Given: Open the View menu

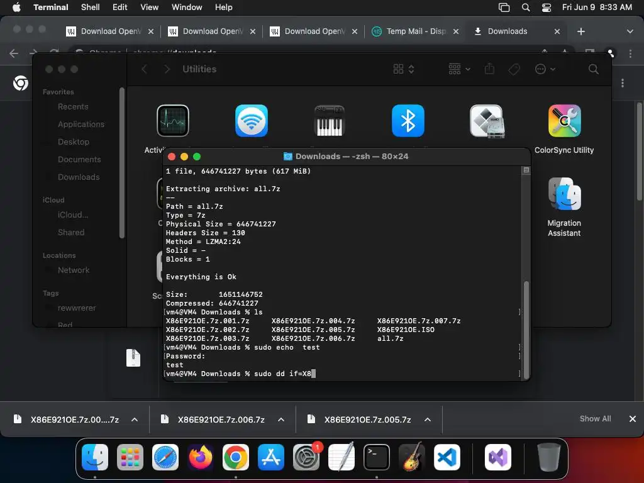Looking at the screenshot, I should coord(150,8).
